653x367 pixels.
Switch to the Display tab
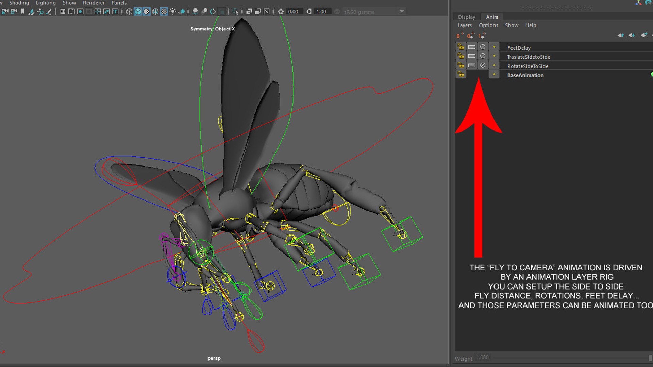point(467,17)
